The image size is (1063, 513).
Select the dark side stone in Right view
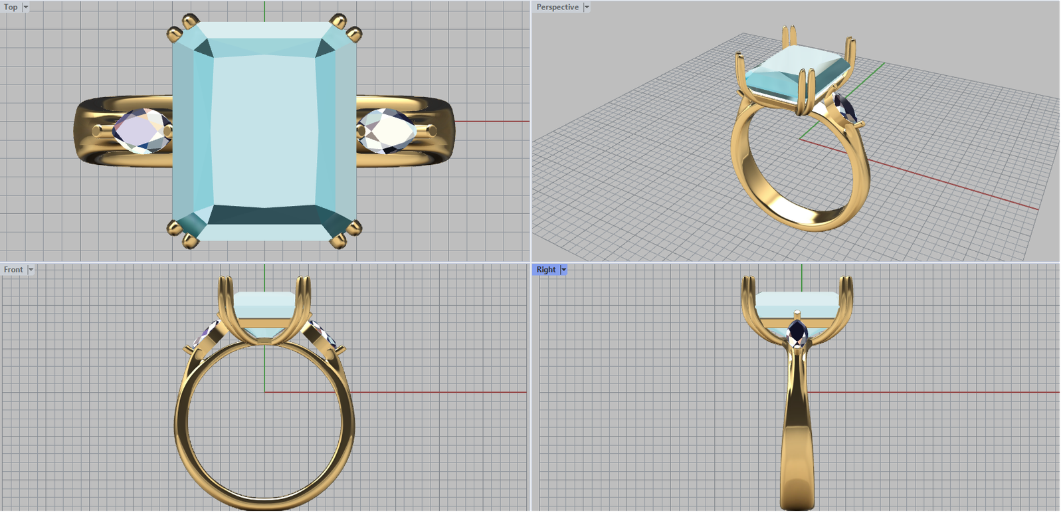(797, 331)
